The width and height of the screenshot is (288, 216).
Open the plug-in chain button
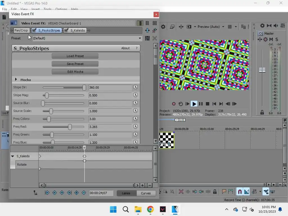[x=147, y=30]
